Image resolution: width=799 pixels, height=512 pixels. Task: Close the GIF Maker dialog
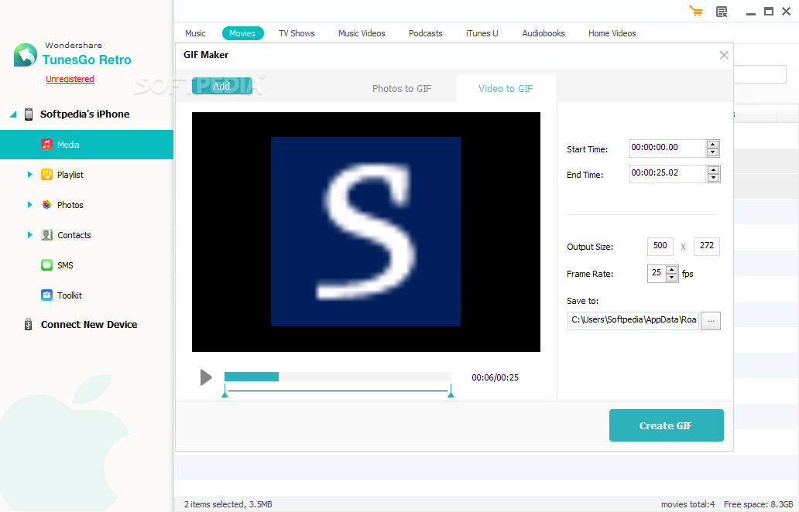[724, 55]
